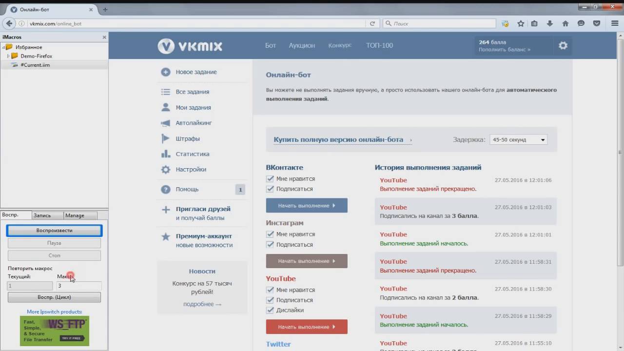Click Пополнить баланс link
Screen dimensions: 624x351
[x=504, y=50]
